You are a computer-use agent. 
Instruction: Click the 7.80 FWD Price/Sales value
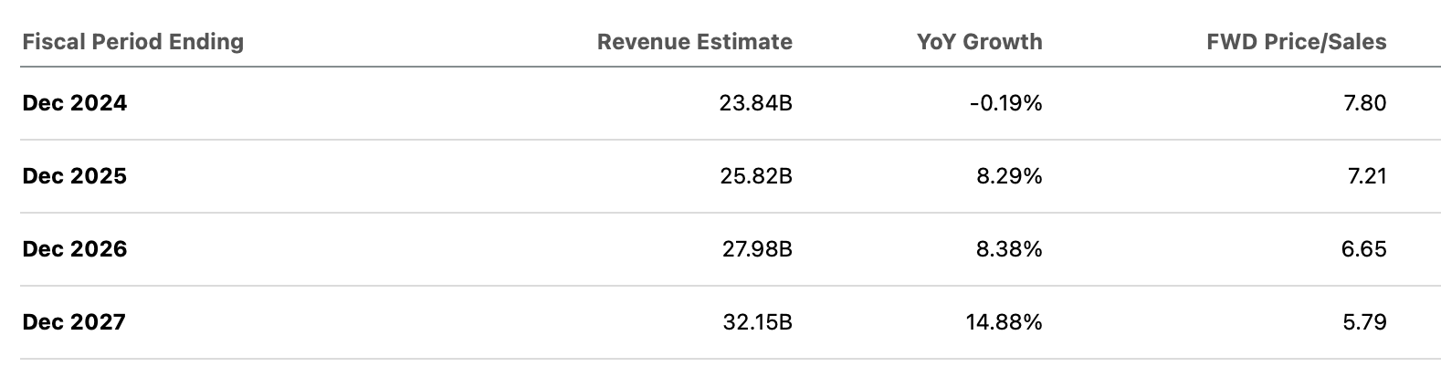1365,103
